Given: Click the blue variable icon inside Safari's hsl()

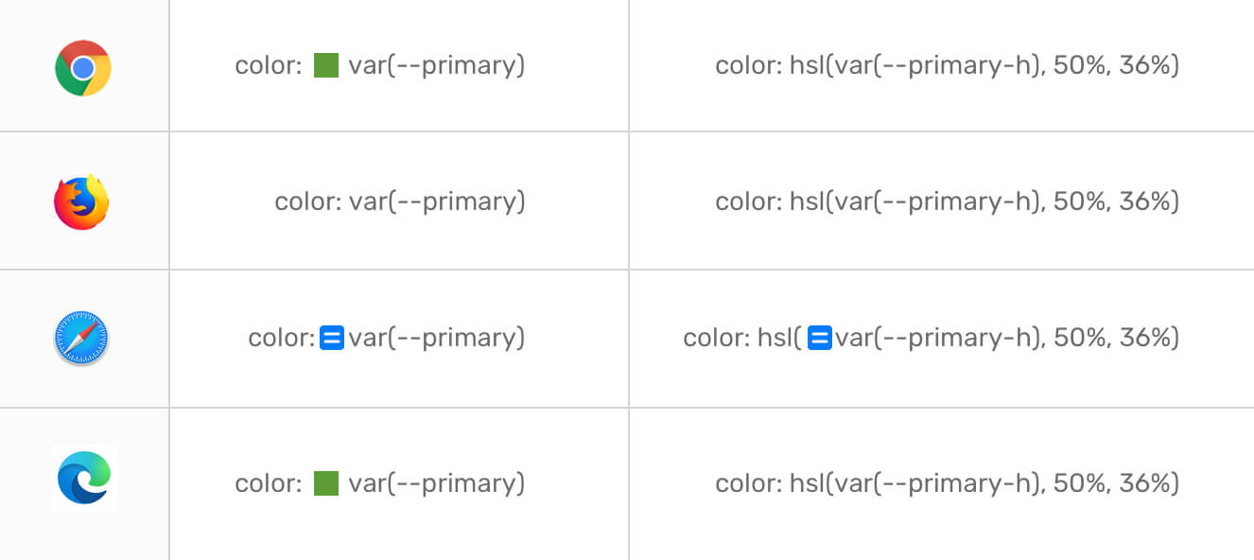Looking at the screenshot, I should pos(821,338).
